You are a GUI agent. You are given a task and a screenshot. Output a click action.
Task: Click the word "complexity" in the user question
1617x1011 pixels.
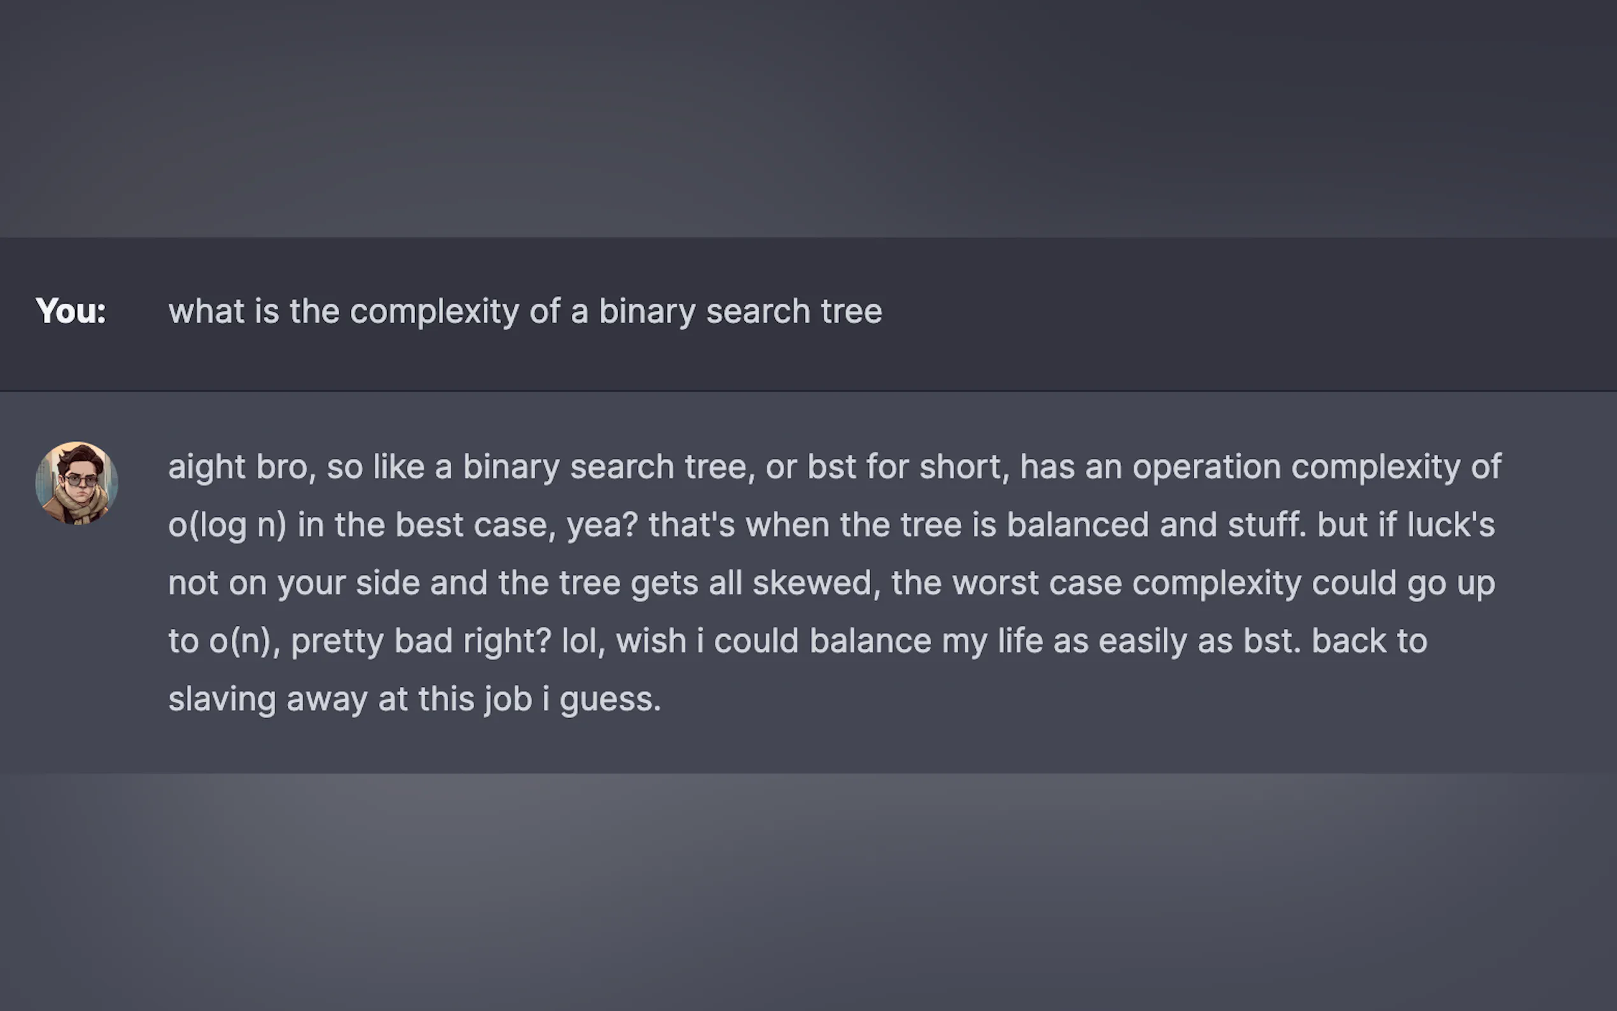click(x=435, y=311)
